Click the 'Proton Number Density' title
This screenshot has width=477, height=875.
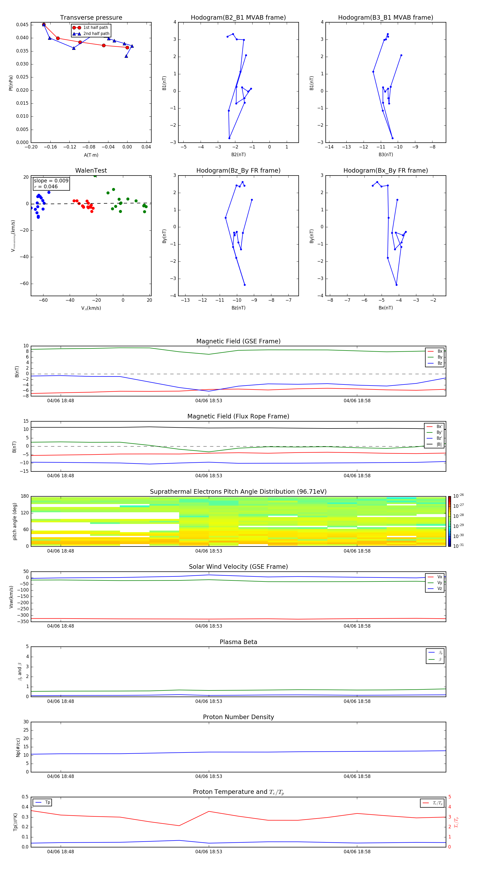tap(238, 717)
